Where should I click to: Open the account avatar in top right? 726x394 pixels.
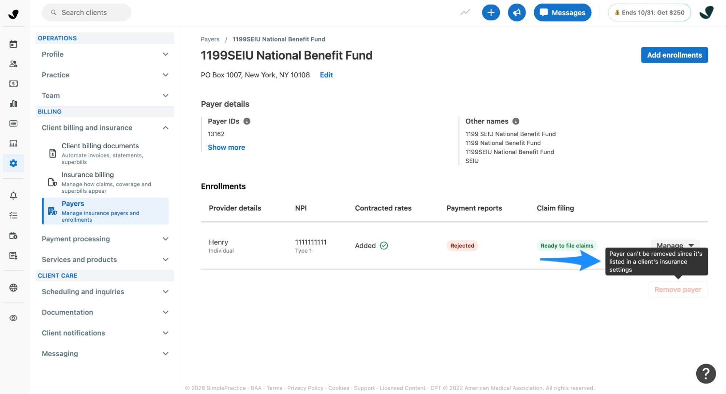[706, 12]
